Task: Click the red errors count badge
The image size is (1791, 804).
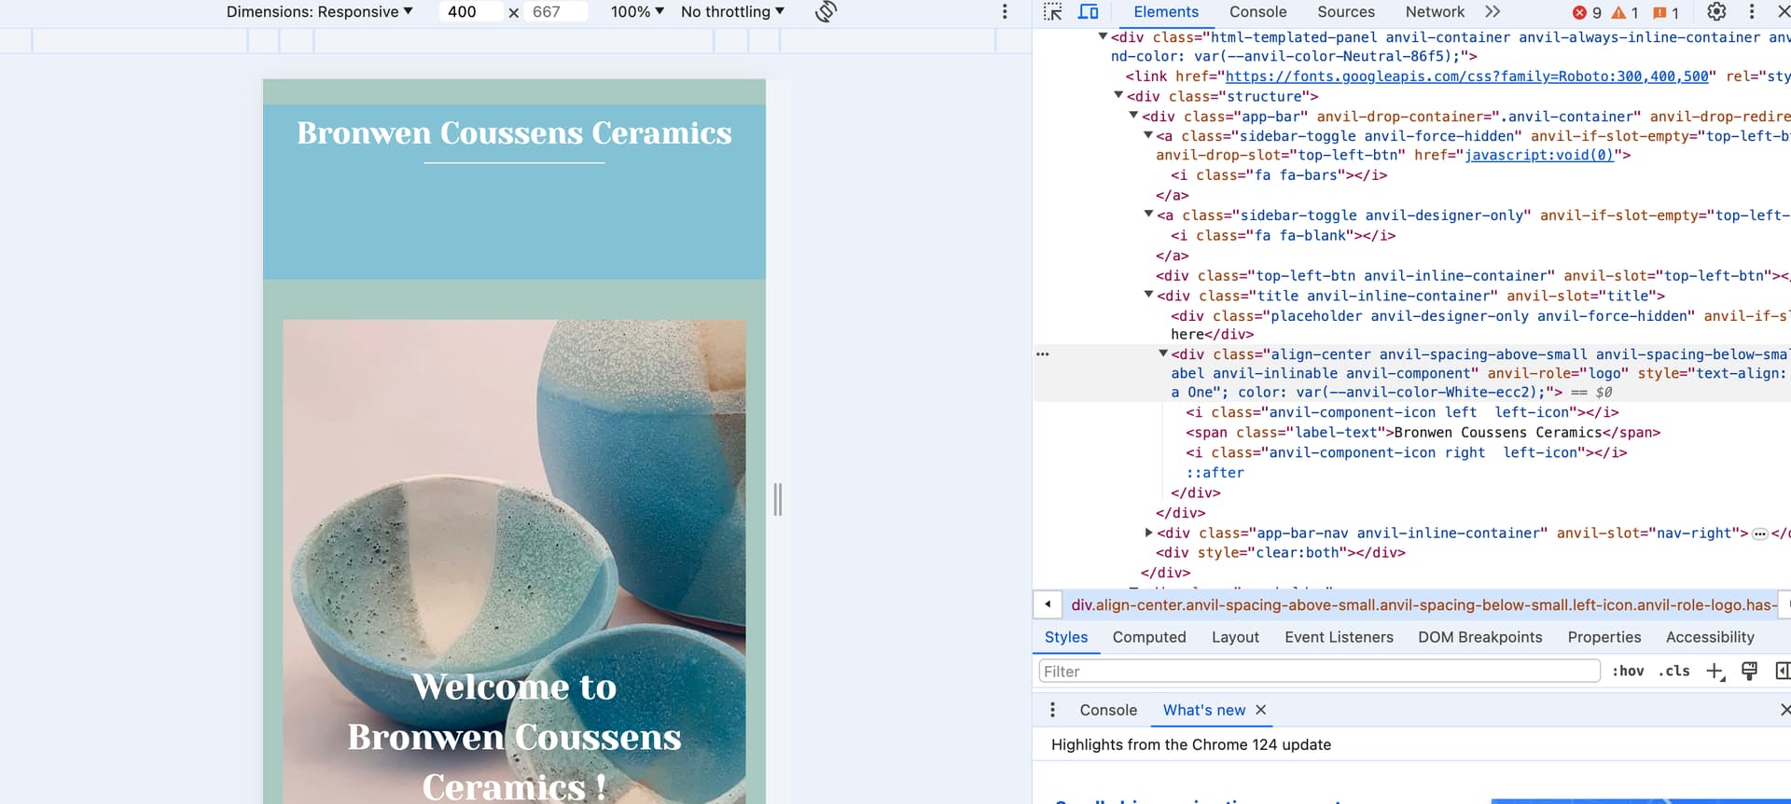Action: coord(1587,13)
